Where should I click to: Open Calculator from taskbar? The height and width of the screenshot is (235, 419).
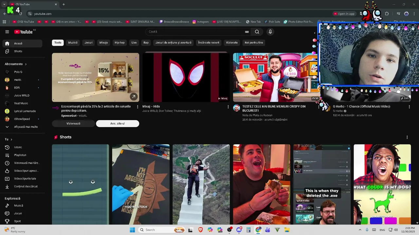[248, 230]
